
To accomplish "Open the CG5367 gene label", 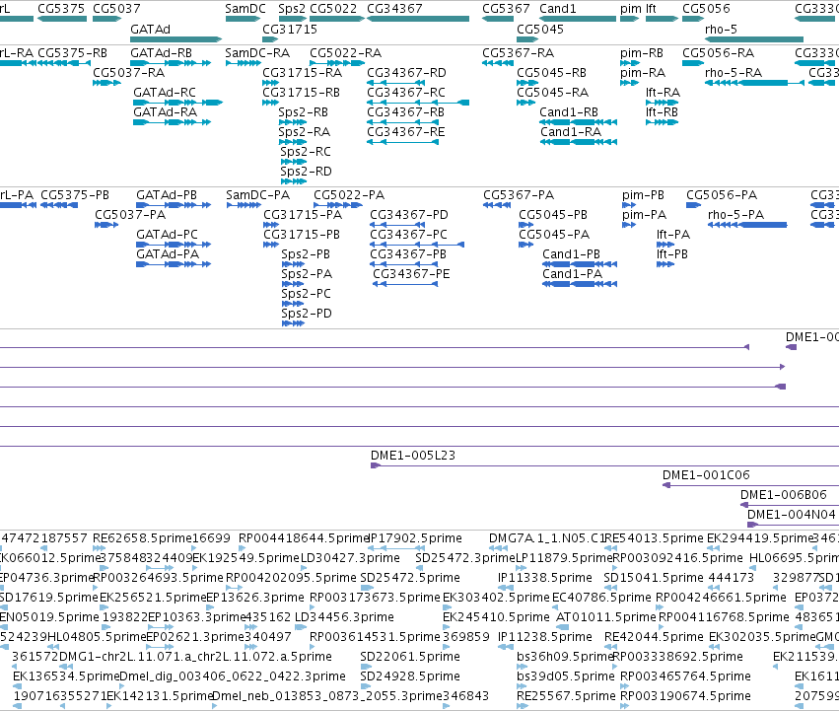I will tap(506, 9).
